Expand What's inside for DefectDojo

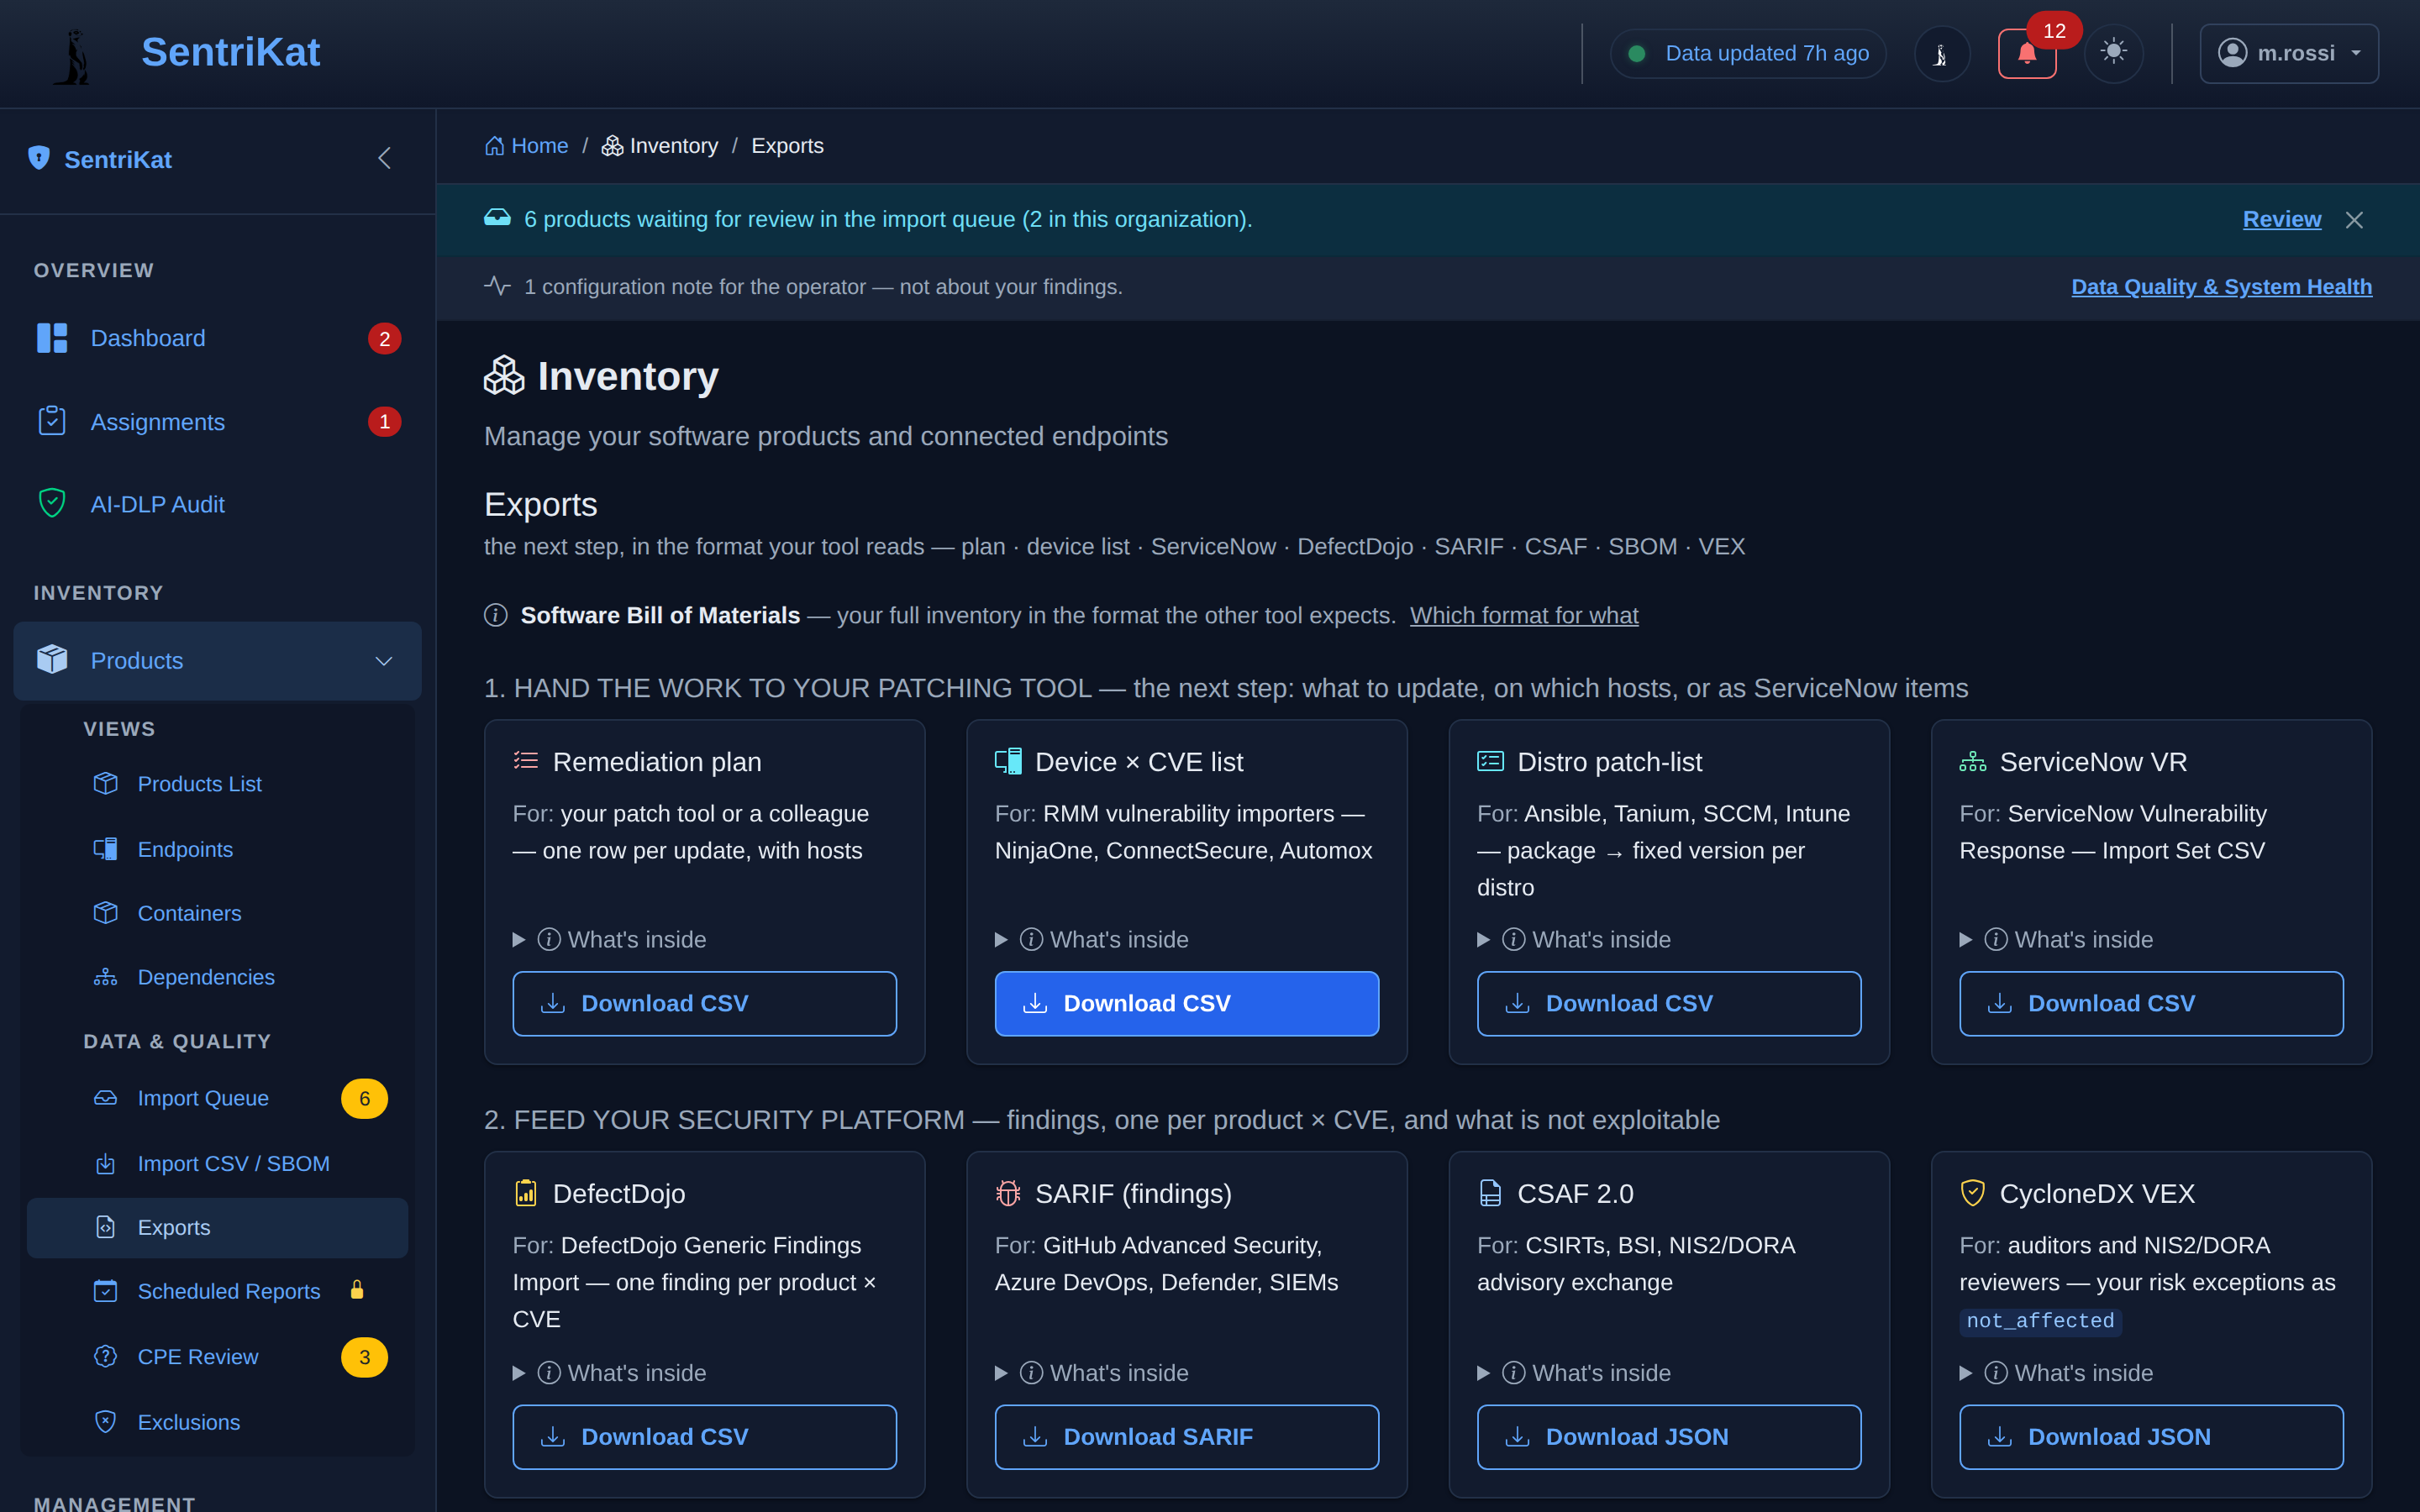[x=610, y=1373]
